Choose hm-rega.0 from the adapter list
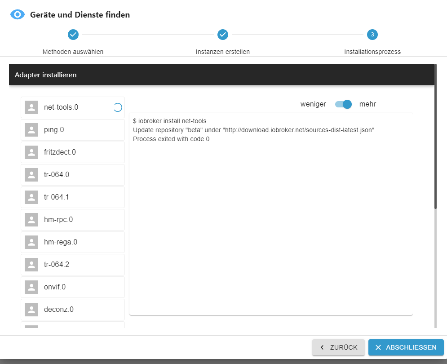The width and height of the screenshot is (447, 364). (73, 242)
